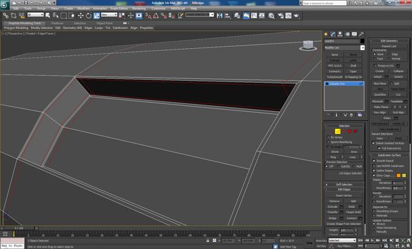Screen dimensions: 412x249
Task: Enable the Preserve UVs checkbox
Action: click(x=375, y=65)
